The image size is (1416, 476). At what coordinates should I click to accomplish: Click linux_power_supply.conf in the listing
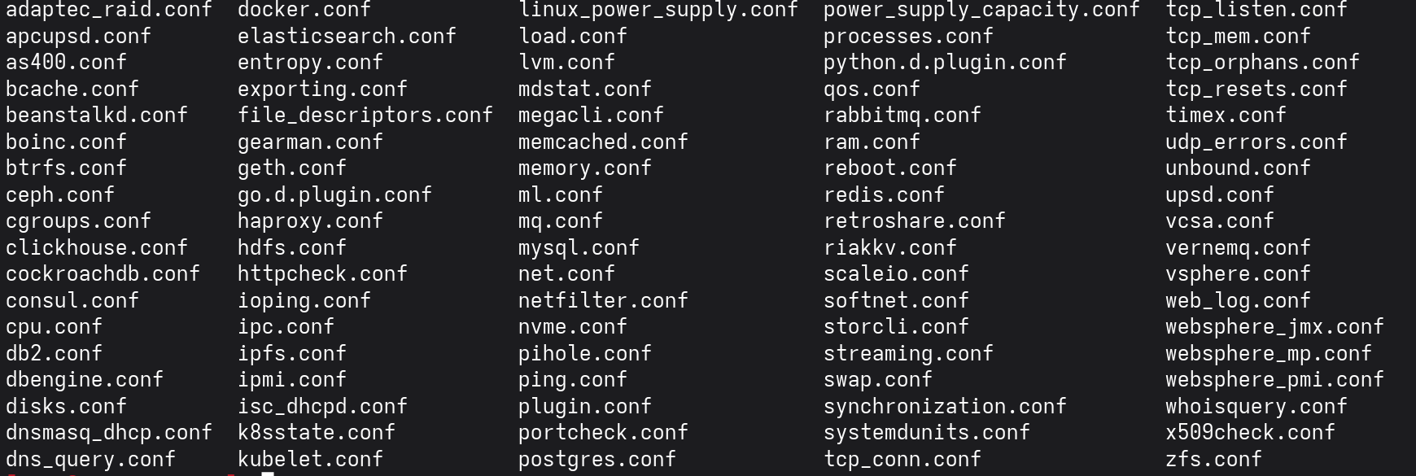coord(658,10)
